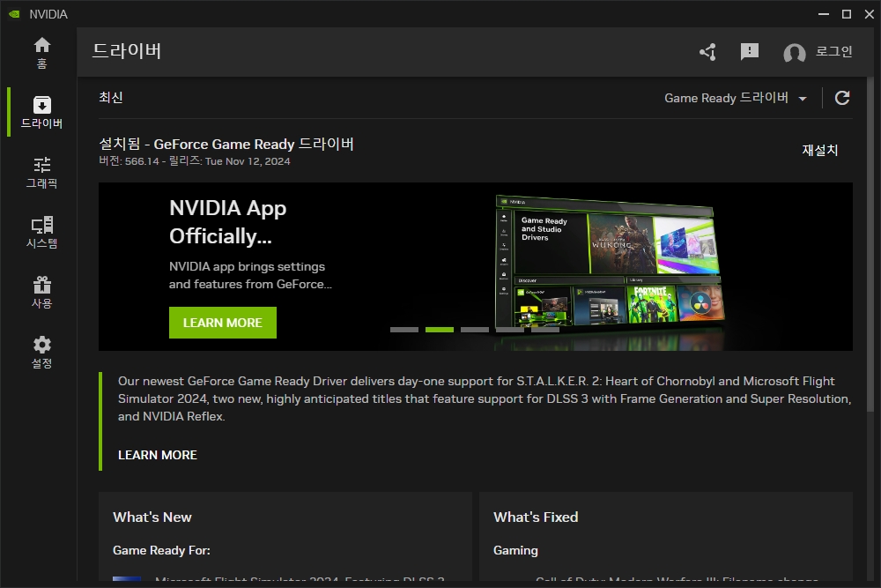Screen dimensions: 881x588
Task: Click the NVIDIA logo in the title bar
Action: click(15, 14)
